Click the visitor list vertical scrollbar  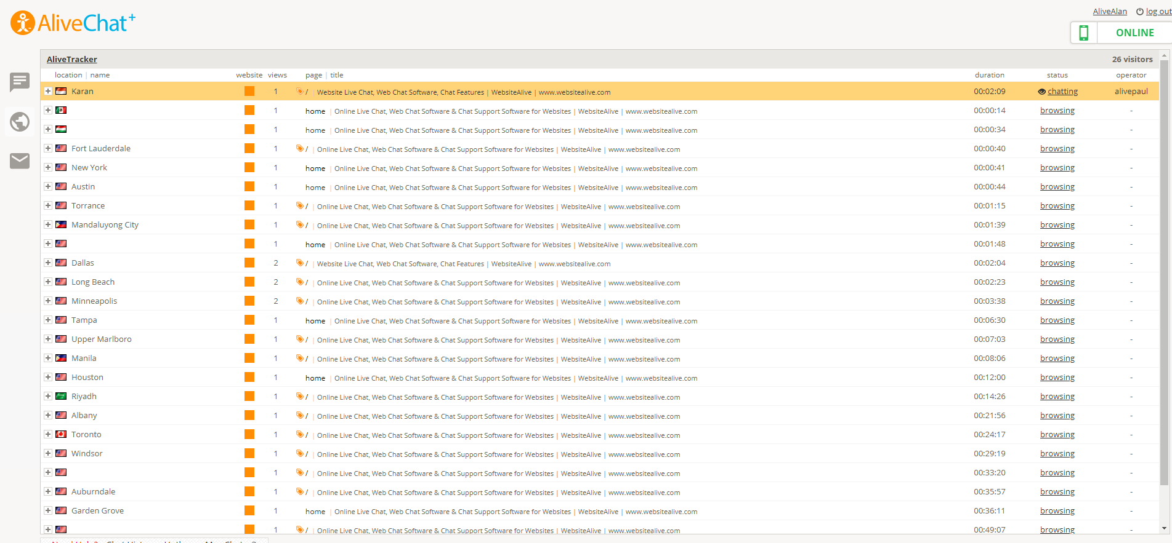[1164, 272]
